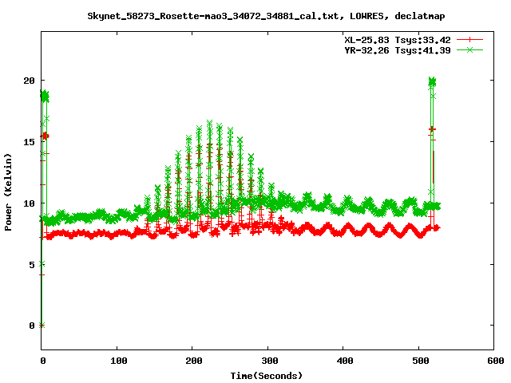Click the x-axis tick label 200
511x383 pixels.
point(194,361)
